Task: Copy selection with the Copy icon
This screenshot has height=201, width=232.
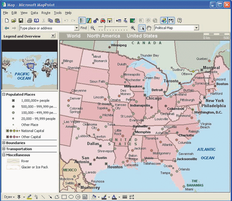Action: [x=50, y=21]
